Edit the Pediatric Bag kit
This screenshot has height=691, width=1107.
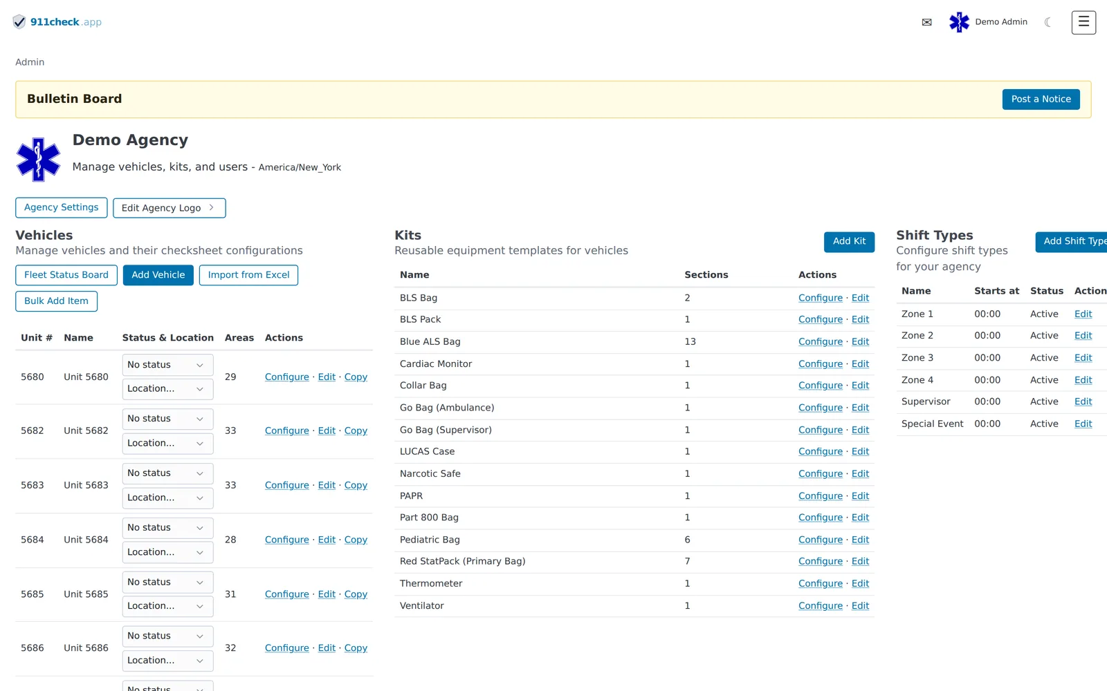click(860, 540)
